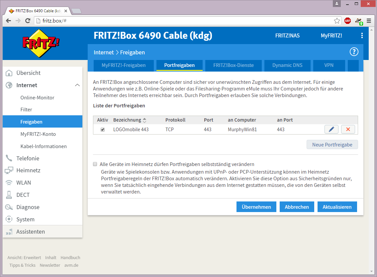Click the an Port column header
Screen dimensions: 377x277
285,120
